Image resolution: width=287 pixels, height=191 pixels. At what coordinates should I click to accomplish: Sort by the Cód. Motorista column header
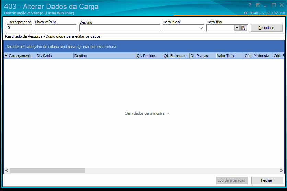[x=259, y=56]
